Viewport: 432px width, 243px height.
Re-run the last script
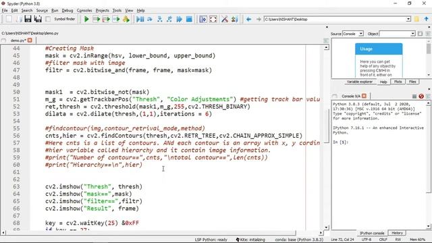(x=126, y=19)
